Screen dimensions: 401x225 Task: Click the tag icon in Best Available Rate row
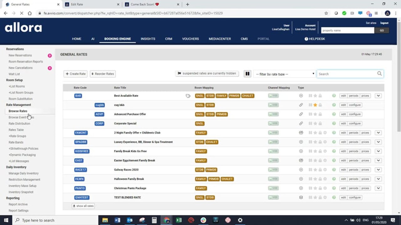188,96
